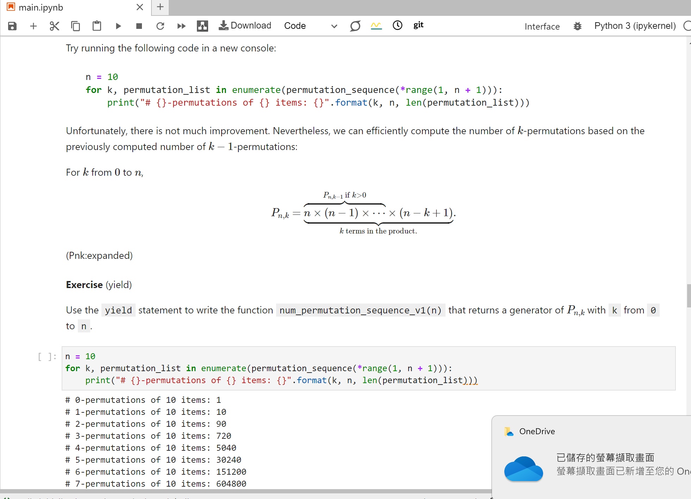Copy the selected cell
Viewport: 691px width, 499px height.
75,26
